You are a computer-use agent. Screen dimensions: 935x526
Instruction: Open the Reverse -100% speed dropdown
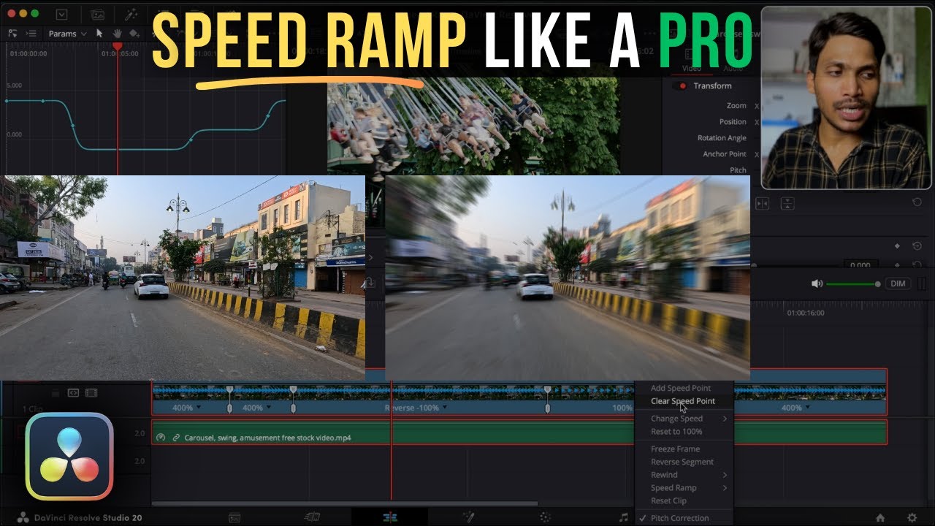[x=445, y=408]
